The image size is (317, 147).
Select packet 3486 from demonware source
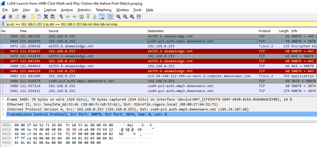159,81
